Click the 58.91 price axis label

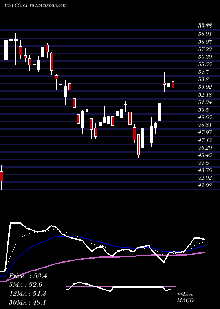click(x=205, y=34)
